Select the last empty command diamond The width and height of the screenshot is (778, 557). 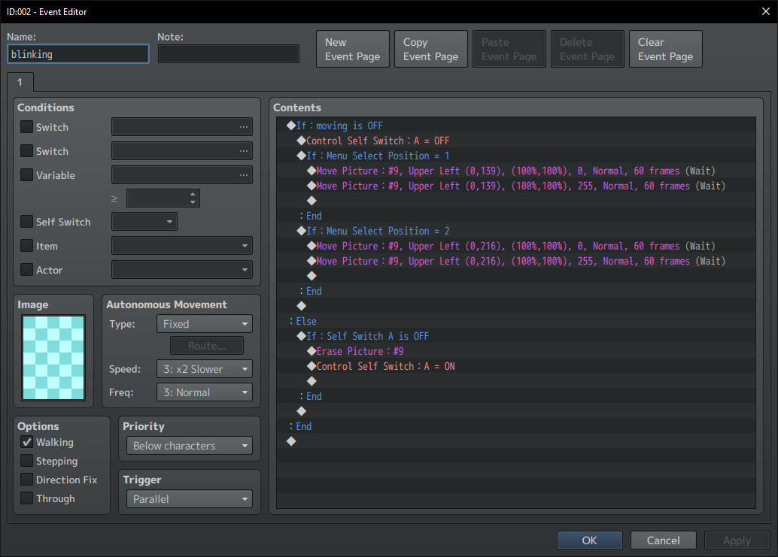[291, 441]
